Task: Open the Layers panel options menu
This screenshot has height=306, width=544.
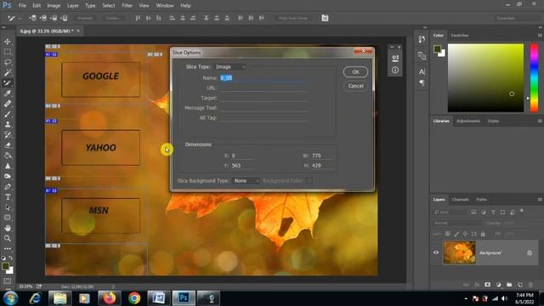Action: 540,200
